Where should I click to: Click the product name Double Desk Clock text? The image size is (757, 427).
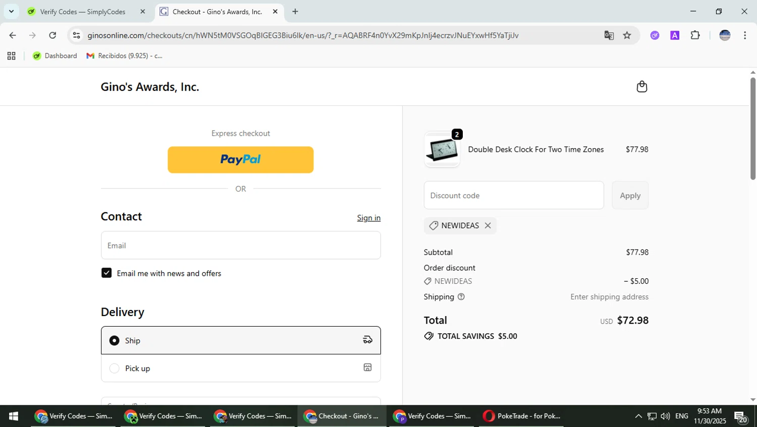click(535, 149)
